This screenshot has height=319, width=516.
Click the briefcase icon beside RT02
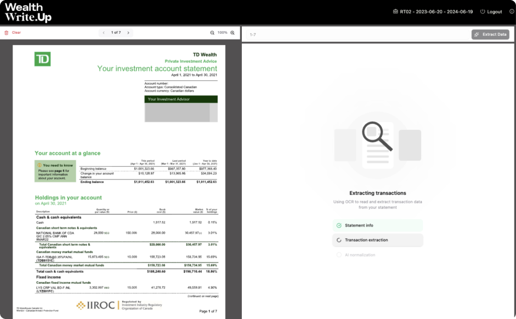(395, 11)
